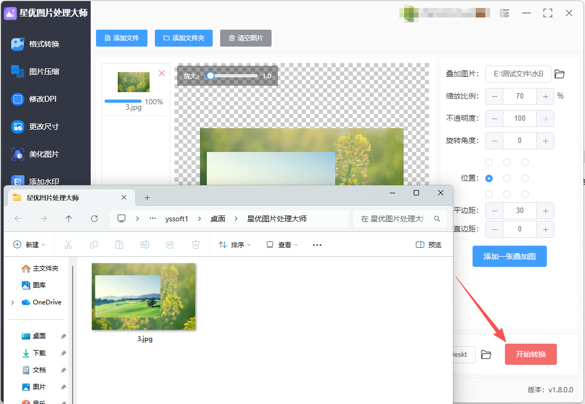The width and height of the screenshot is (585, 404).
Task: Click the Delete trash icon in Explorer
Action: pyautogui.click(x=196, y=245)
